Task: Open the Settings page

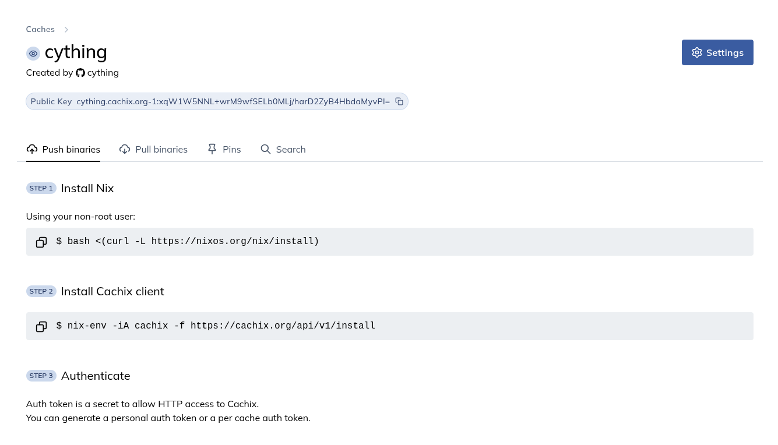Action: point(717,52)
